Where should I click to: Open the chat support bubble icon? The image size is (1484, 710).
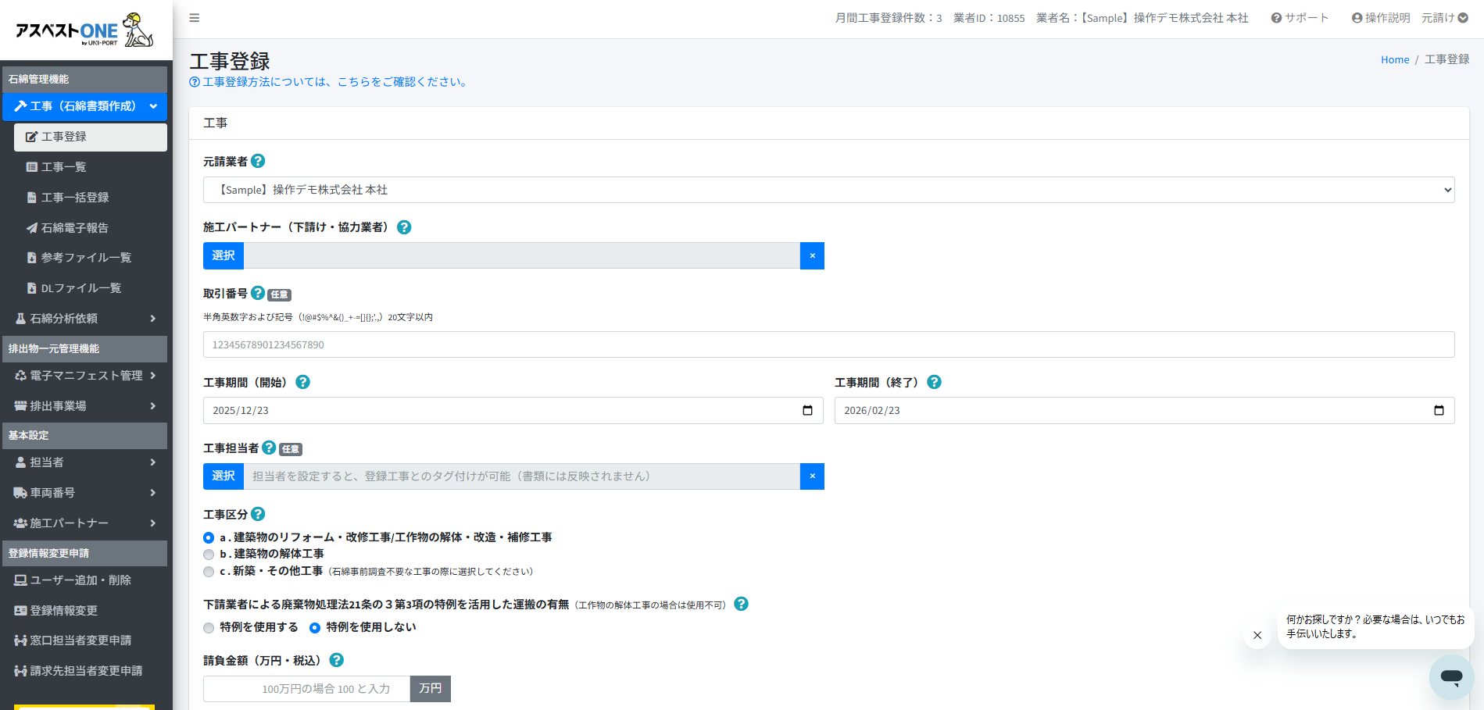1451,676
